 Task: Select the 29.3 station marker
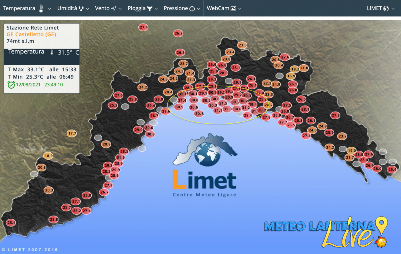(108, 165)
